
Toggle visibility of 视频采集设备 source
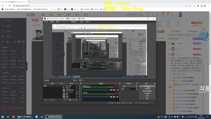tap(76, 90)
